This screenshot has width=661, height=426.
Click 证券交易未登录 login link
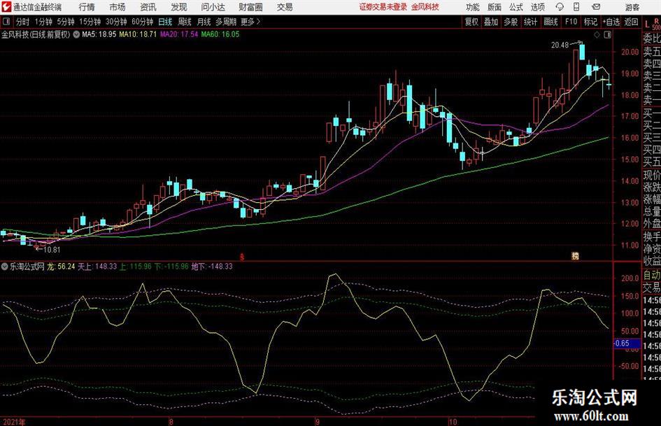click(x=383, y=7)
